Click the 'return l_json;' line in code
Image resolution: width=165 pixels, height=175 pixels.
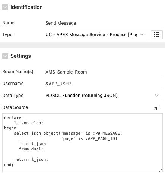(x=31, y=159)
